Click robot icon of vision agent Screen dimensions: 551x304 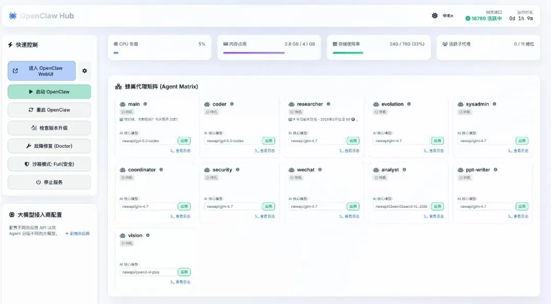click(122, 235)
